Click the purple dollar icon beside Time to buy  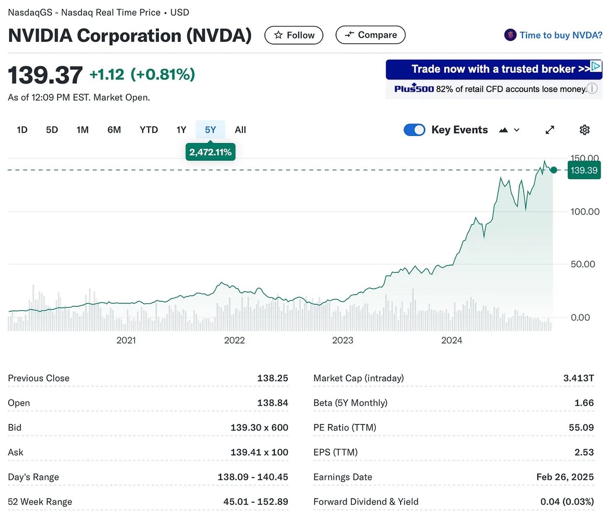[x=510, y=35]
